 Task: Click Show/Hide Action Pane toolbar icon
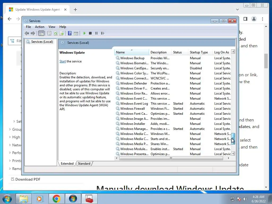[76, 33]
